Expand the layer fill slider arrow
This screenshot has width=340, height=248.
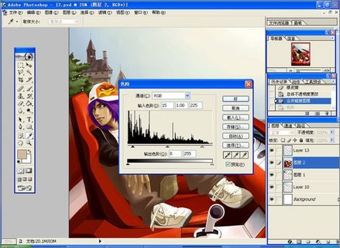point(332,140)
